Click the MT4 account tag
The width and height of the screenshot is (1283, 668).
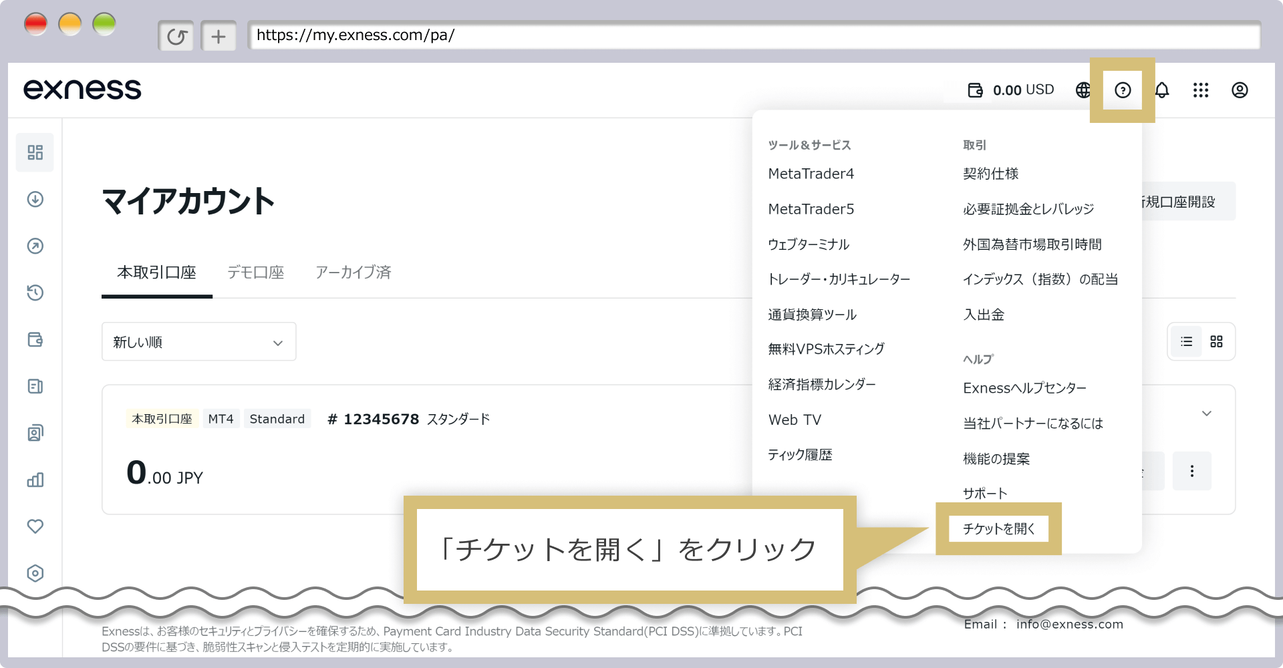(x=221, y=419)
